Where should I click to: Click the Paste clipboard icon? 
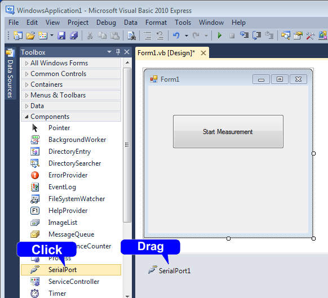coord(115,35)
